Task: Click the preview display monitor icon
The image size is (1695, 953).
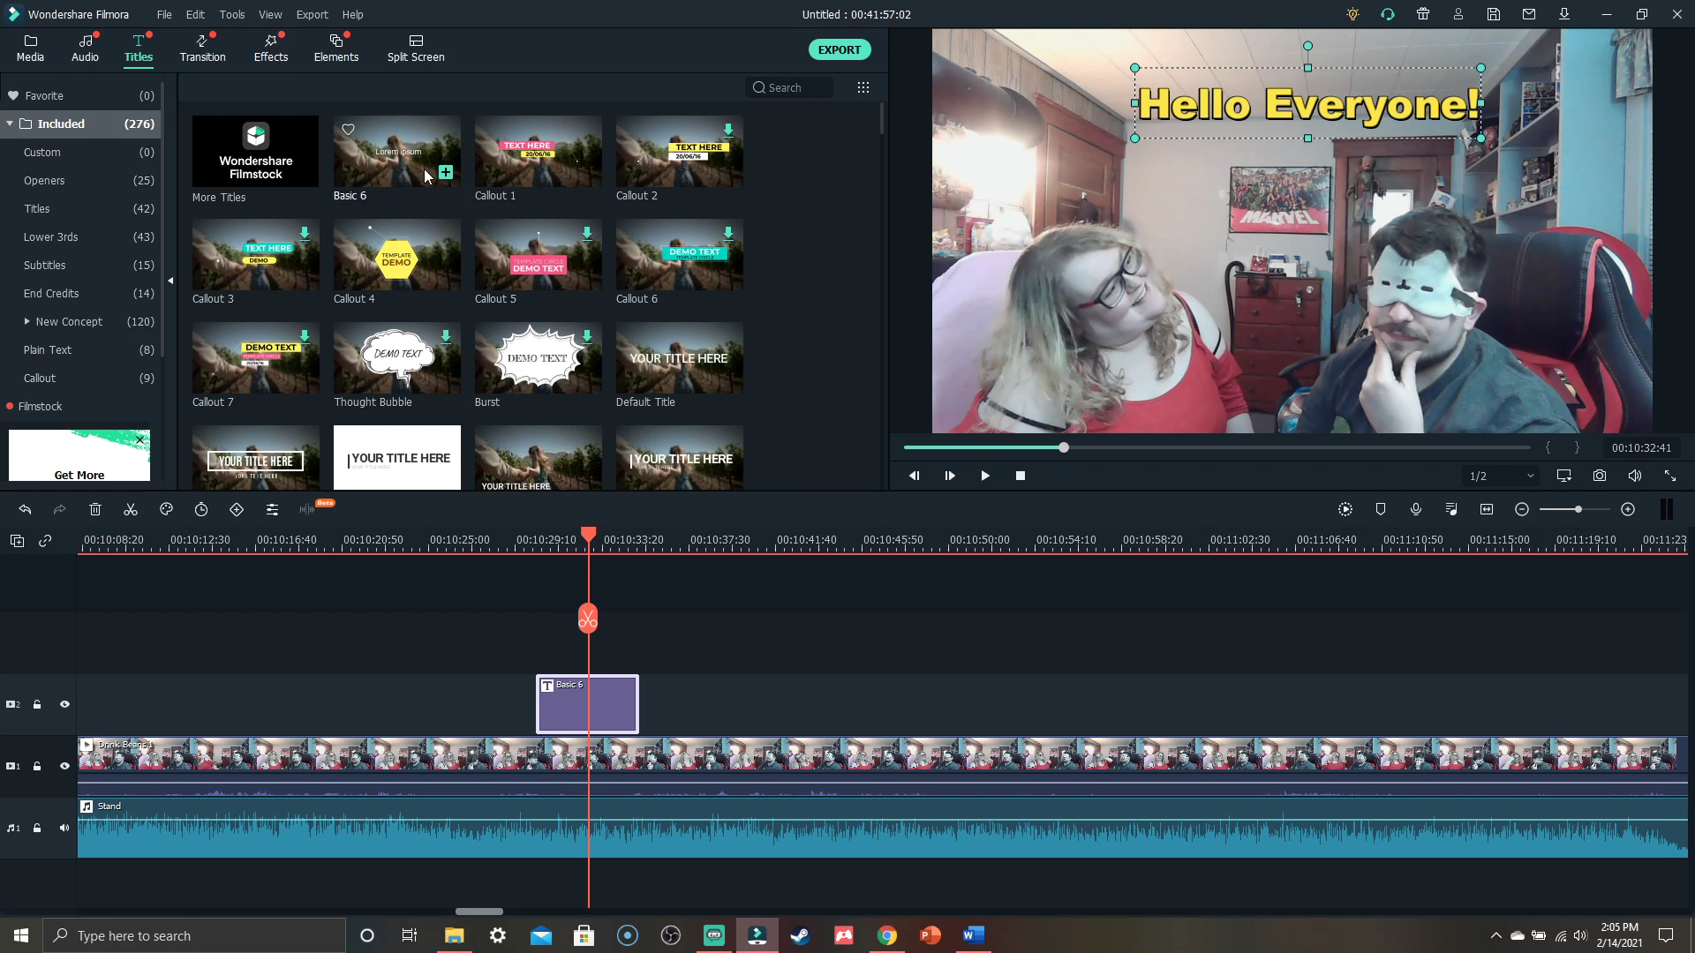Action: 1564,476
